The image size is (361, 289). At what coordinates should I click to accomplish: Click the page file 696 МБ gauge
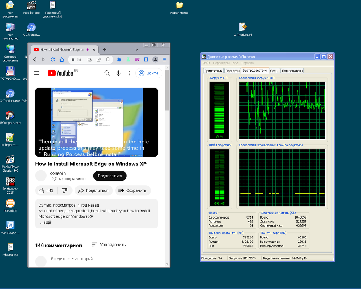point(219,178)
